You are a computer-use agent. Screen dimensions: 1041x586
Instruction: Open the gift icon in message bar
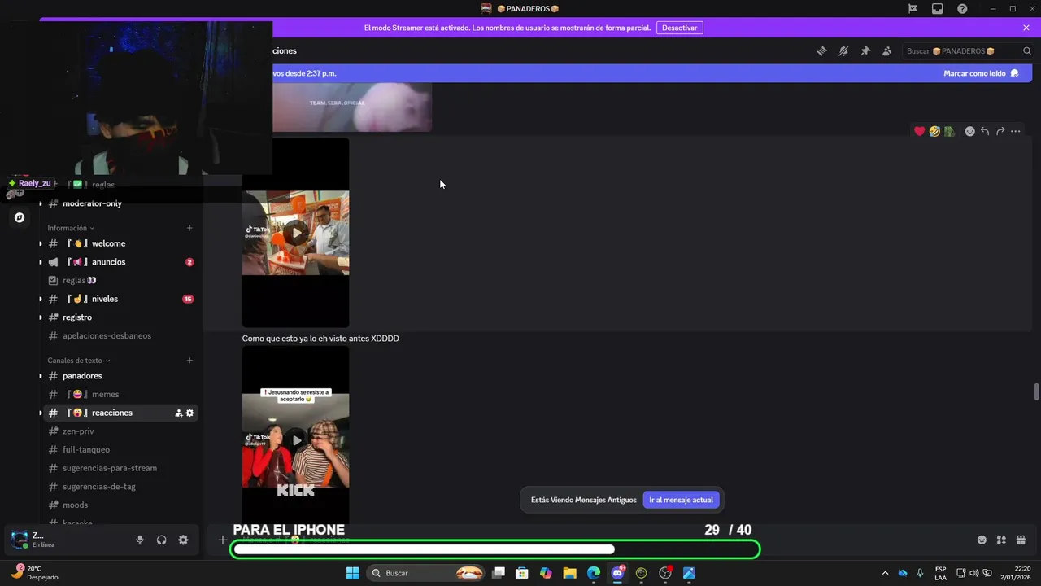pyautogui.click(x=1021, y=540)
